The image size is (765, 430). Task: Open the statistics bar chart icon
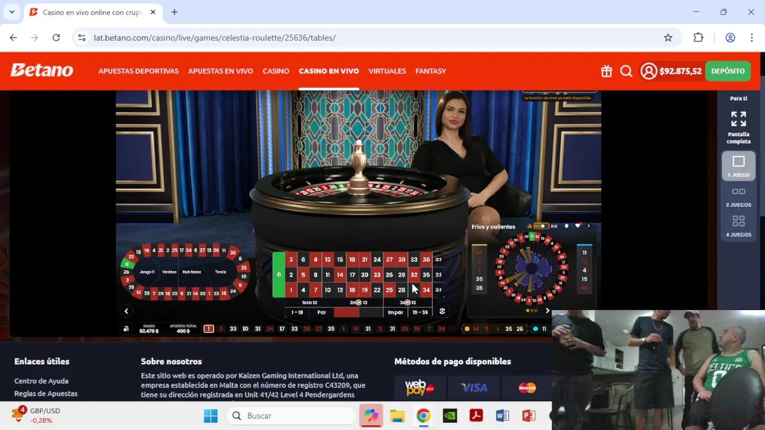(530, 226)
